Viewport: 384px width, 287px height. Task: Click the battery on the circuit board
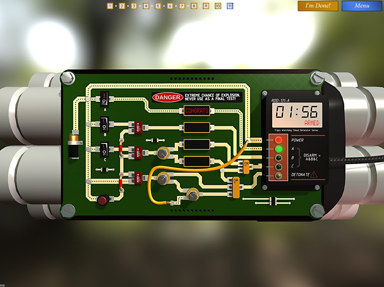click(73, 146)
